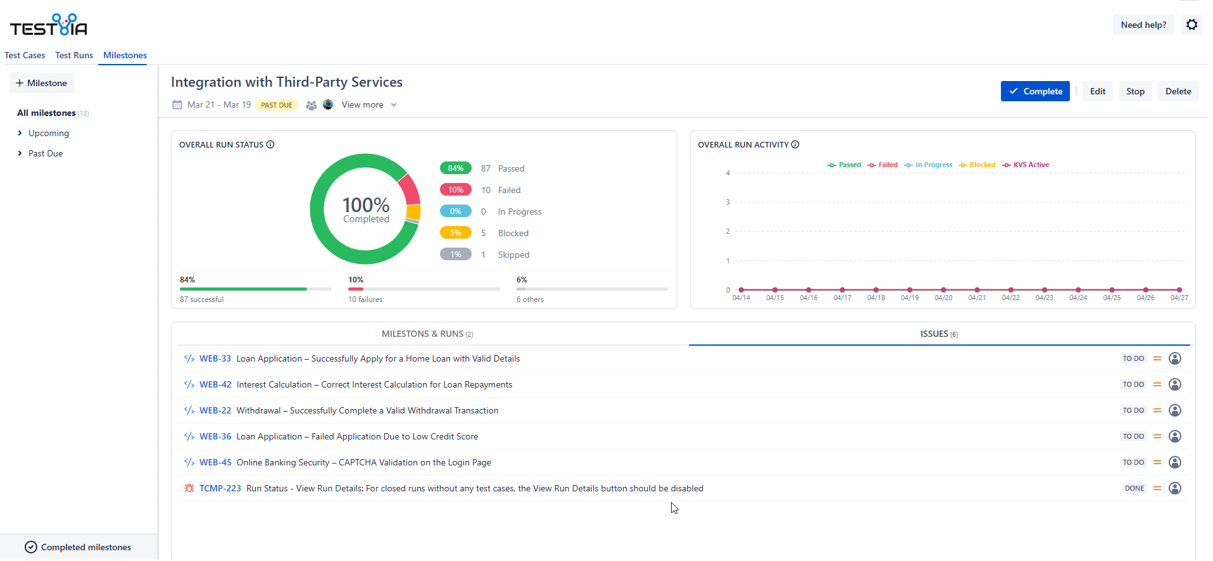The width and height of the screenshot is (1213, 561).
Task: Toggle the Blocked series in chart legend
Action: click(977, 165)
